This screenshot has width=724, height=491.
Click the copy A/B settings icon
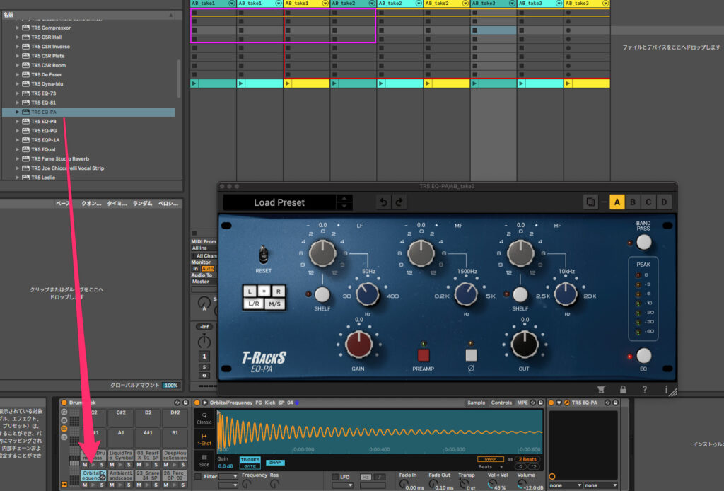coord(590,202)
